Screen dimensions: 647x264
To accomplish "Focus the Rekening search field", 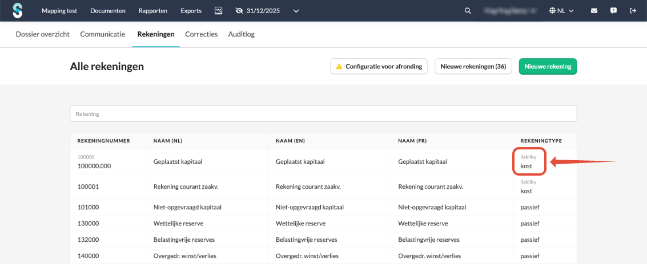I will pos(323,113).
